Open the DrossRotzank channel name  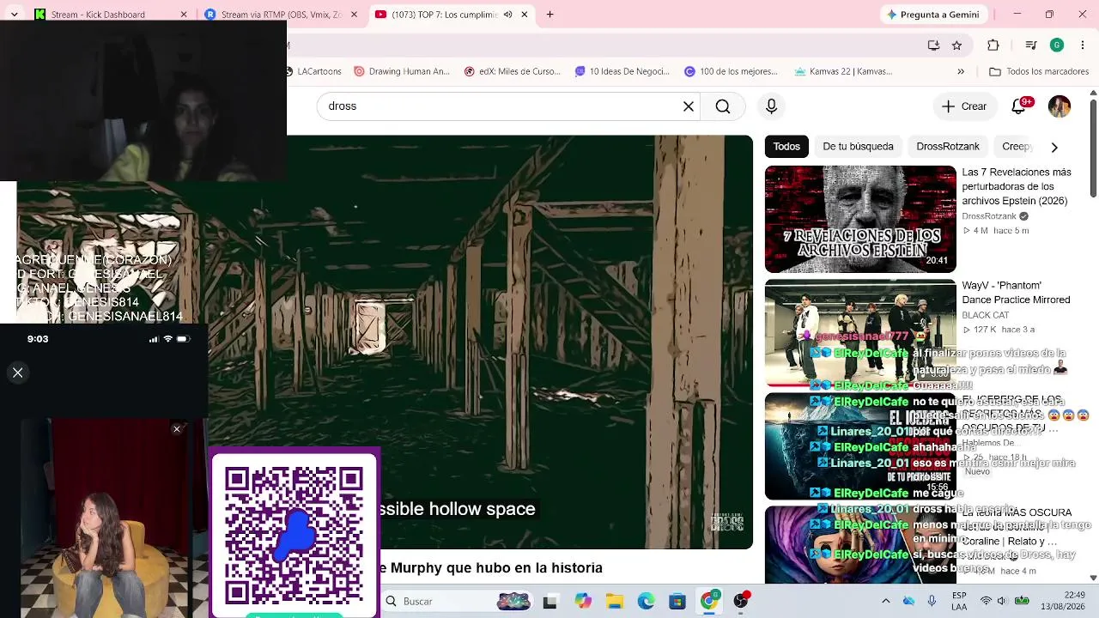(x=989, y=216)
